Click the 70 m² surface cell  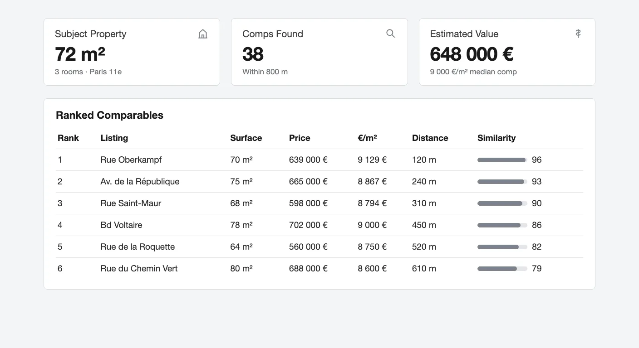click(x=241, y=160)
